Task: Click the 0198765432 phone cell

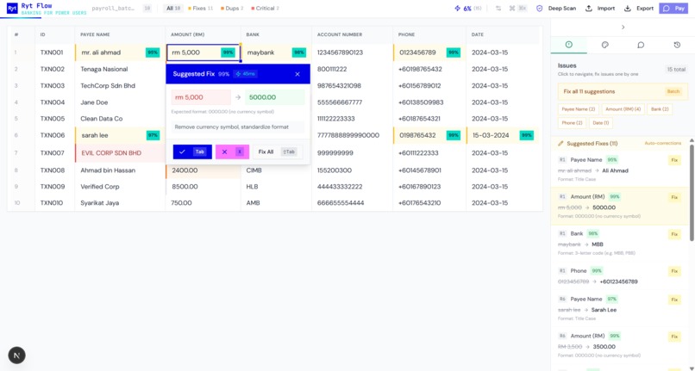Action: click(x=429, y=135)
